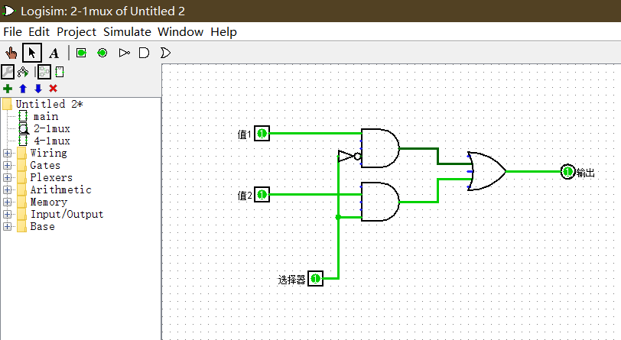Screen dimensions: 621x340
Task: Open the Project menu
Action: pos(76,31)
